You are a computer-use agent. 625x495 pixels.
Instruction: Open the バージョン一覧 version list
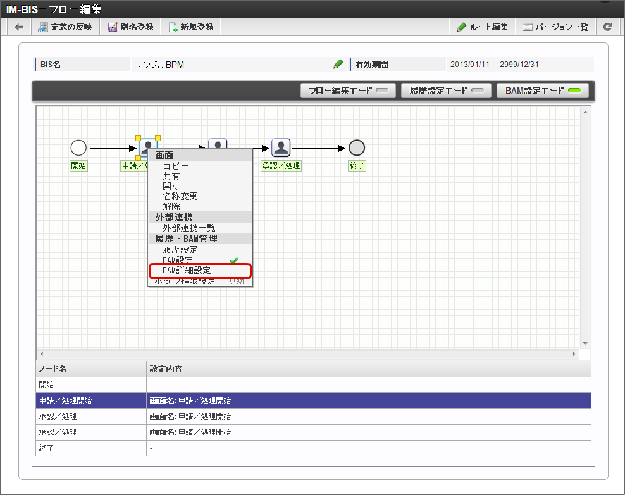coord(555,27)
